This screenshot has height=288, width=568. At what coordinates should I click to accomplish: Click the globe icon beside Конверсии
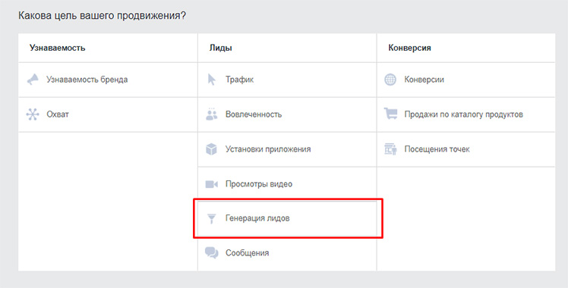(x=390, y=80)
